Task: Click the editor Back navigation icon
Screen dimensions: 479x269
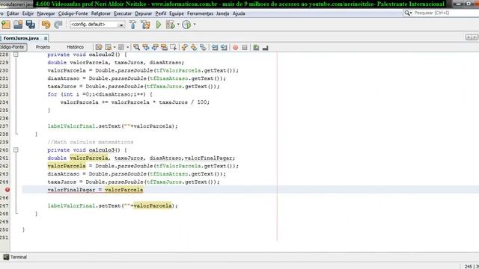Action: pyautogui.click(x=108, y=47)
